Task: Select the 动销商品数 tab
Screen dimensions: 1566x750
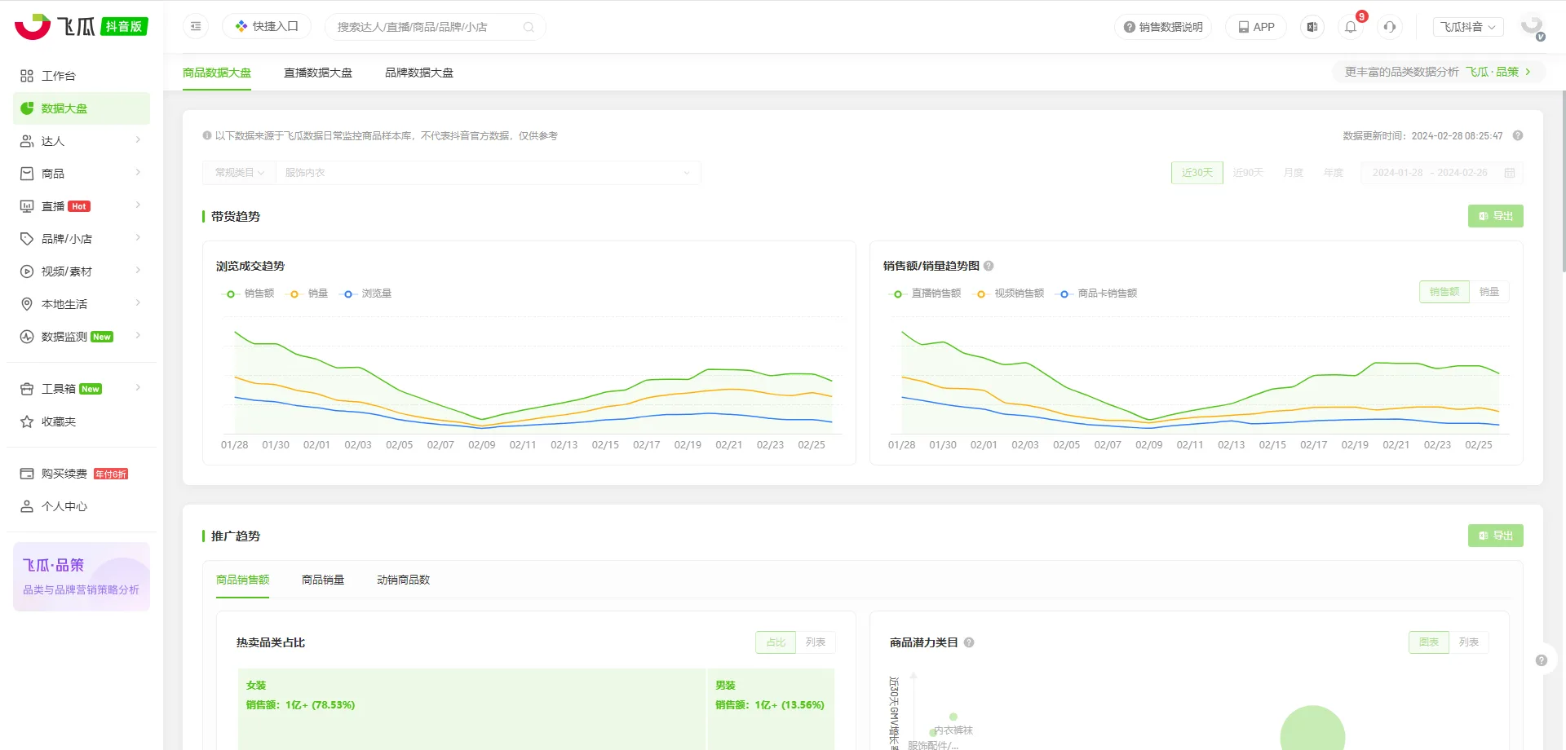Action: [403, 580]
